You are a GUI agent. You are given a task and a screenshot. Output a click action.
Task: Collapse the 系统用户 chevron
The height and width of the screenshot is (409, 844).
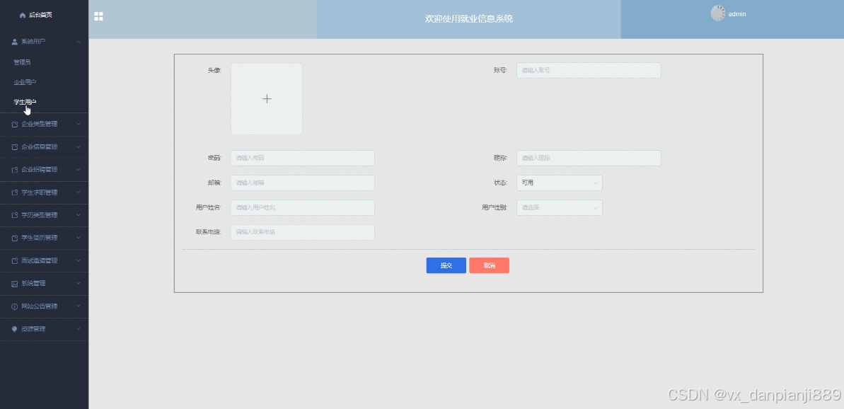(x=79, y=42)
